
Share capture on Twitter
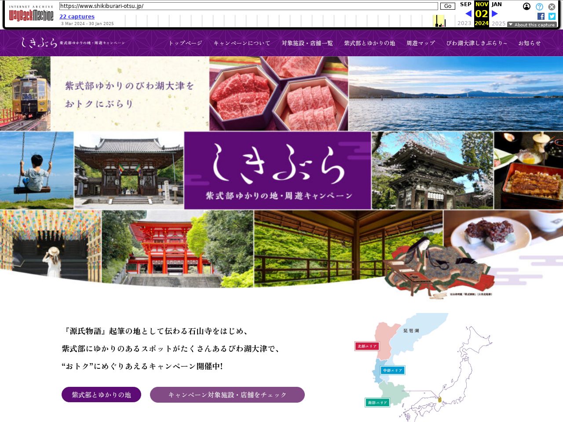point(552,16)
